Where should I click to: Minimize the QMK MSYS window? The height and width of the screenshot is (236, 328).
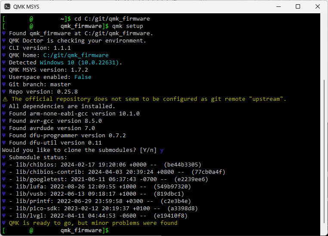278,6
